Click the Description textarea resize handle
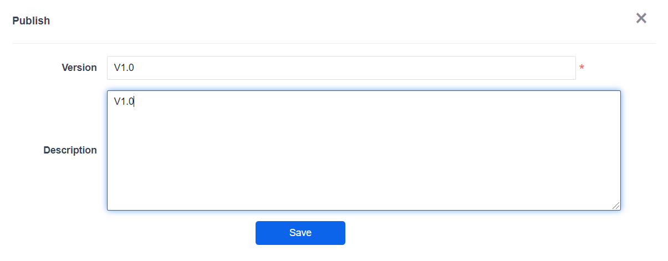Screen dimensions: 668x261 [x=616, y=206]
